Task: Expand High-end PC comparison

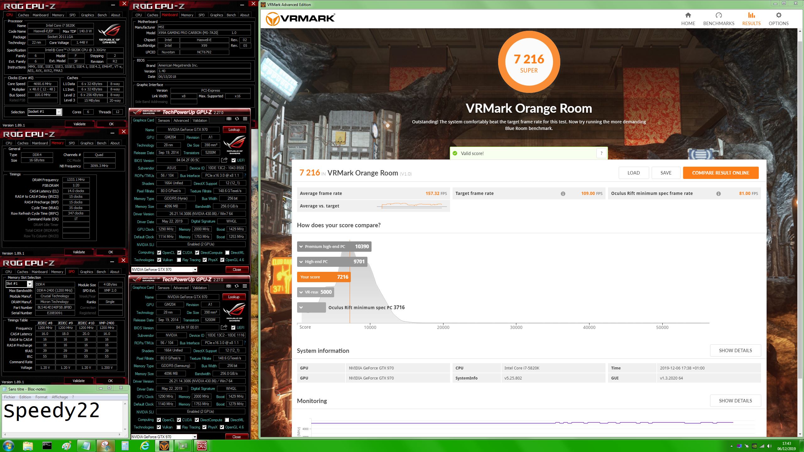Action: (332, 261)
